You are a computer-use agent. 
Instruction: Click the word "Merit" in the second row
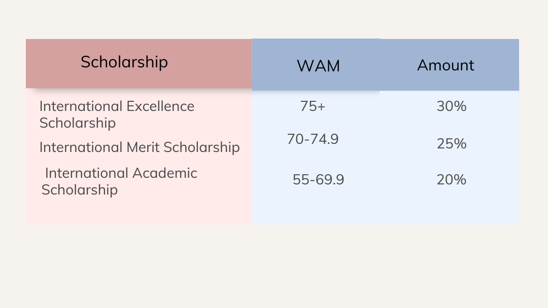click(142, 147)
